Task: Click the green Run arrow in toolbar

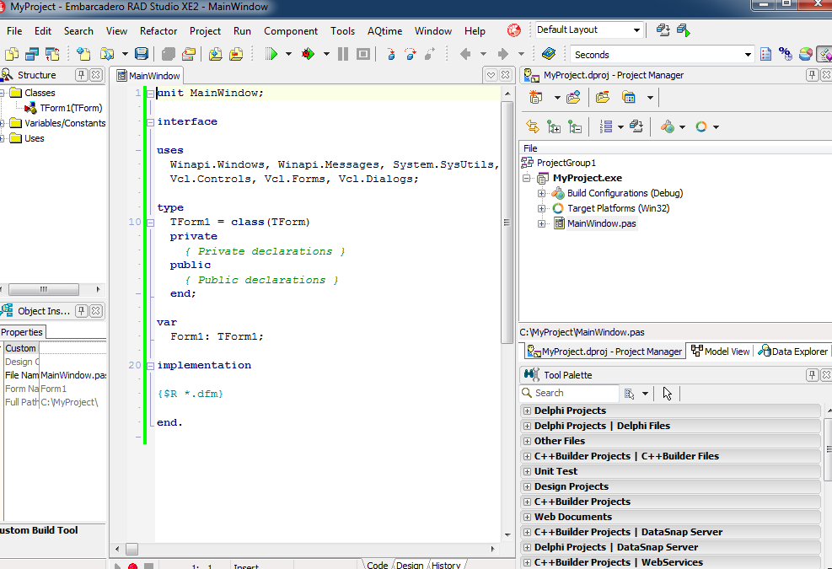Action: coord(271,54)
